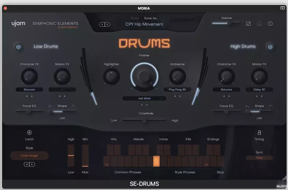Adjust the High Drums Focus EQ slider
The width and height of the screenshot is (288, 190).
(x=226, y=111)
